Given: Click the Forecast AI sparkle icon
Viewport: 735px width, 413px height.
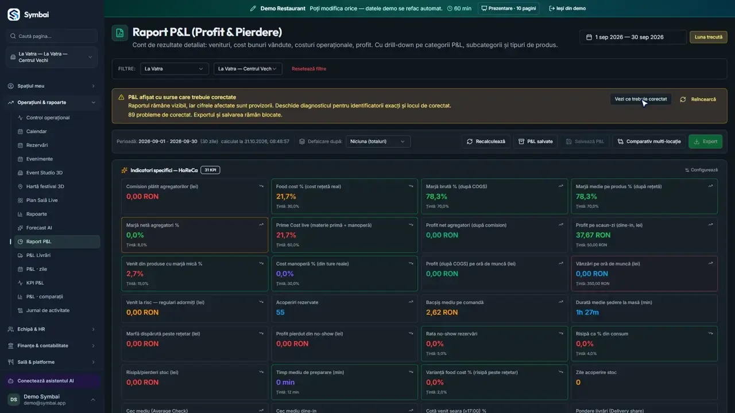Looking at the screenshot, I should pyautogui.click(x=21, y=228).
